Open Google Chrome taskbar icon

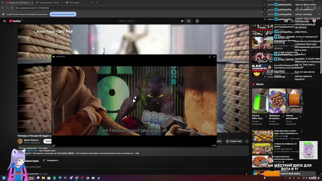88,178
